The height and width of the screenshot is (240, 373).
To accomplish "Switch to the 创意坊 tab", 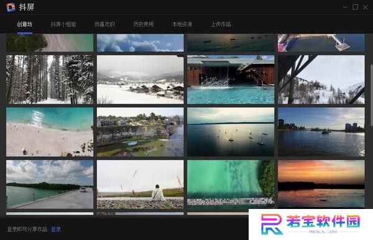I will [24, 24].
